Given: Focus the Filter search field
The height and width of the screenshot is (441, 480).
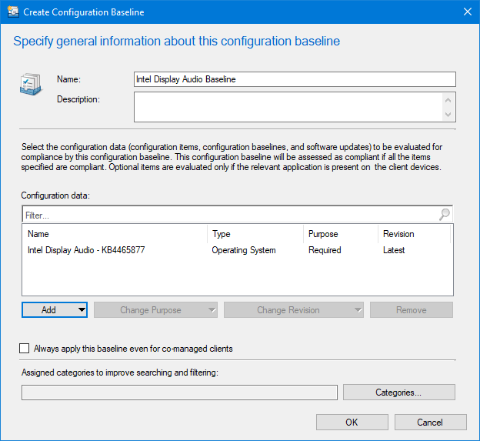Looking at the screenshot, I should tap(229, 215).
